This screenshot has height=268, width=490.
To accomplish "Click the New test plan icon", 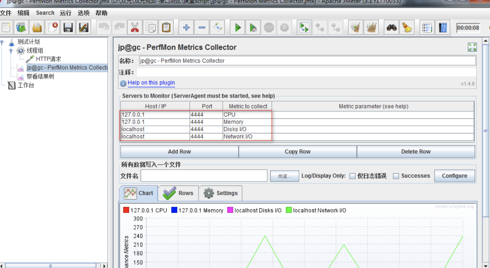I will (6, 28).
